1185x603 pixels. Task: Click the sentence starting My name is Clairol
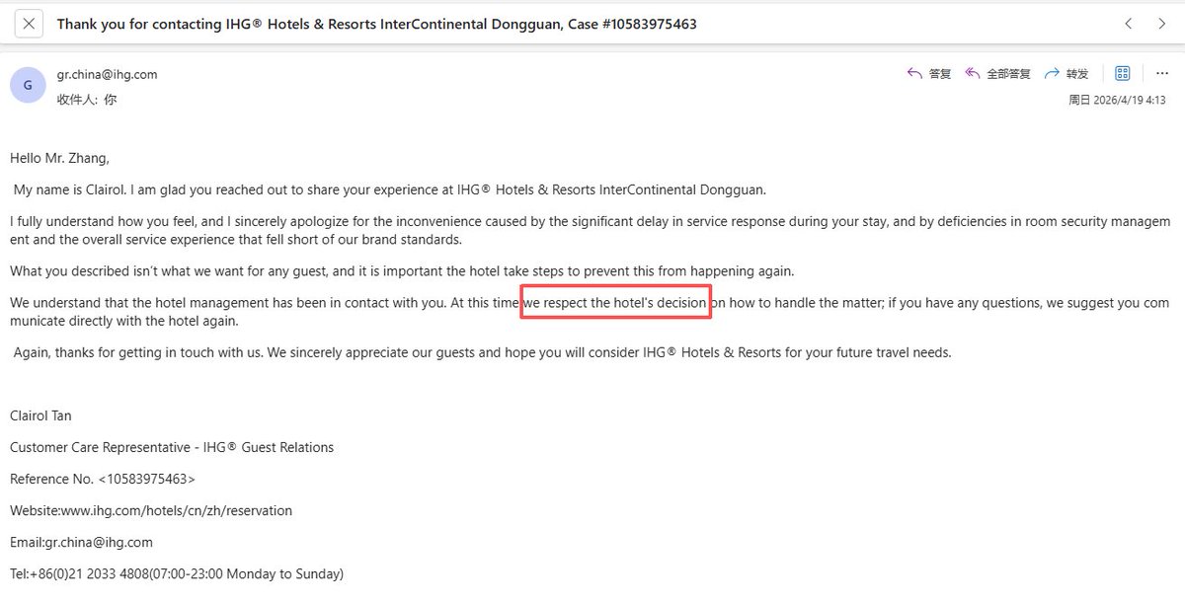(x=389, y=189)
